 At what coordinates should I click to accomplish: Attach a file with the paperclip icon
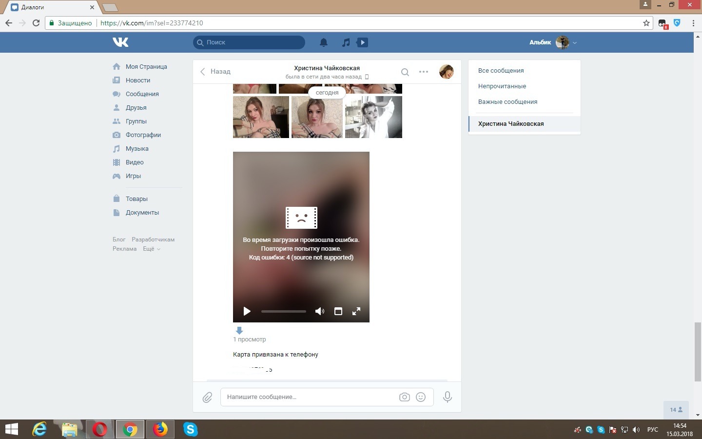coord(207,398)
